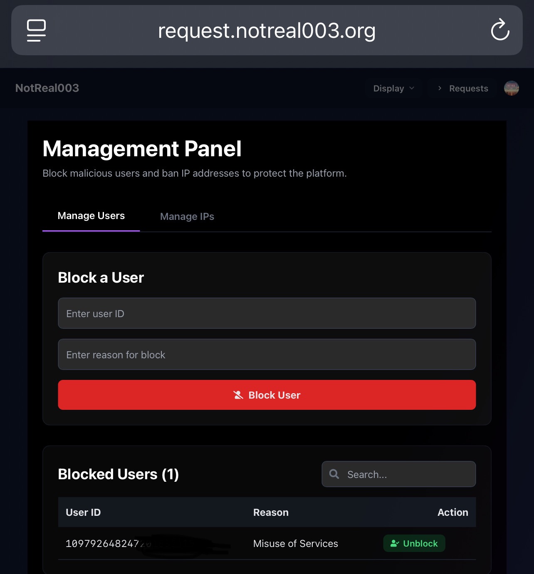Click the Display dropdown chevron arrow
534x574 pixels.
point(412,88)
